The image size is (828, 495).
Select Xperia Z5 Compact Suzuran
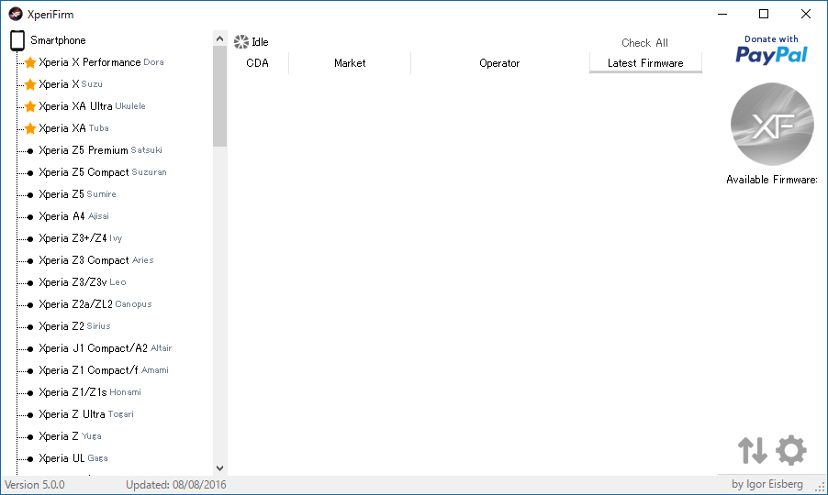103,172
